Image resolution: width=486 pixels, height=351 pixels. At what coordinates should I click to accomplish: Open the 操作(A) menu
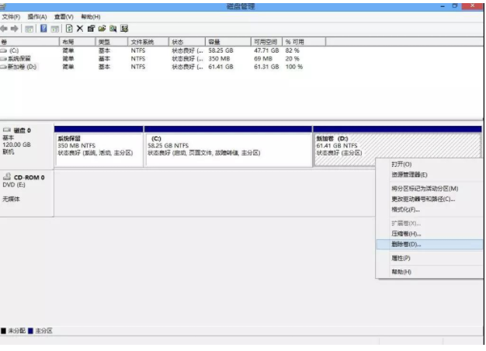coord(36,16)
